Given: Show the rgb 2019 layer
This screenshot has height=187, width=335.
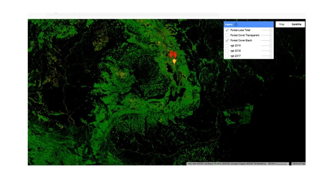Looking at the screenshot, I should point(227,46).
